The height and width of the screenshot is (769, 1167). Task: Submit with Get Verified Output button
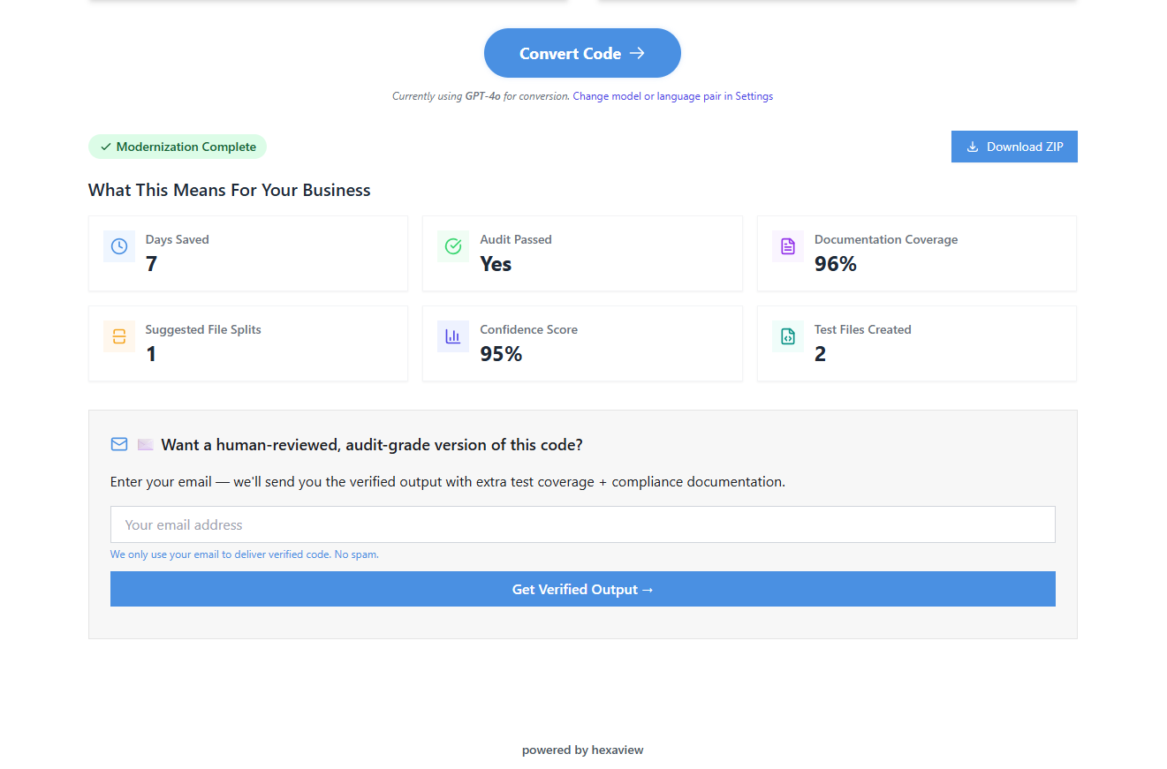(x=582, y=589)
